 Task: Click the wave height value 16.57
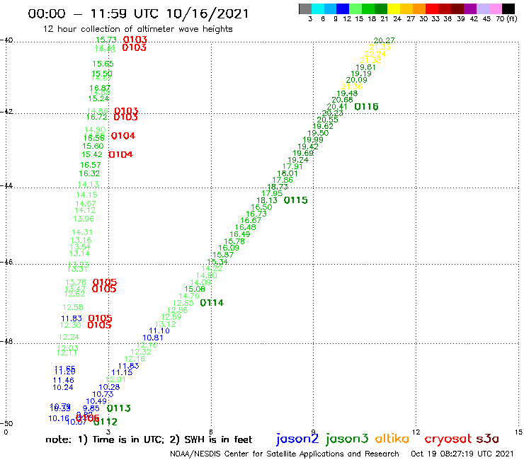pyautogui.click(x=90, y=165)
